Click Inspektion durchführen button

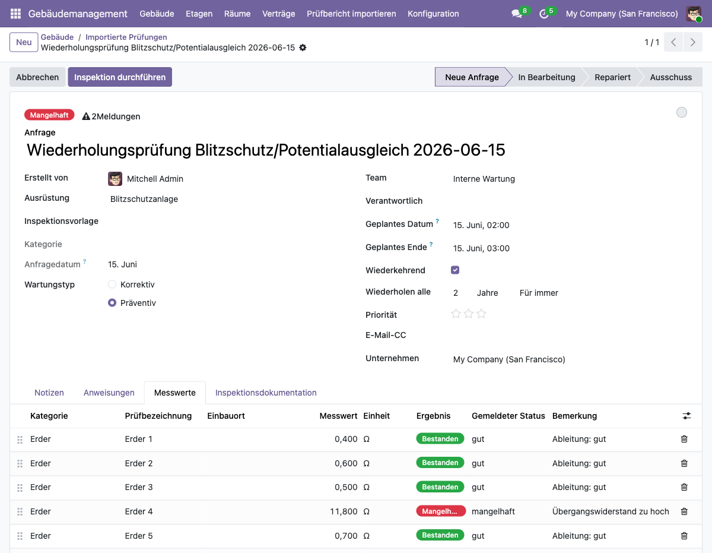[x=120, y=77]
